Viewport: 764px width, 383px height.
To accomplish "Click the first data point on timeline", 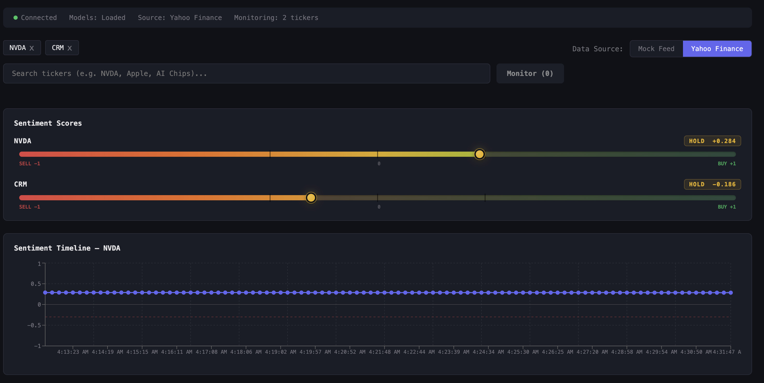I will [45, 292].
